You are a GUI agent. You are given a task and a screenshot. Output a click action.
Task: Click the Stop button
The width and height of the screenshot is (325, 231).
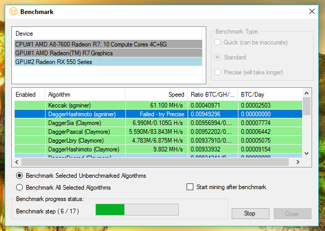tap(250, 213)
